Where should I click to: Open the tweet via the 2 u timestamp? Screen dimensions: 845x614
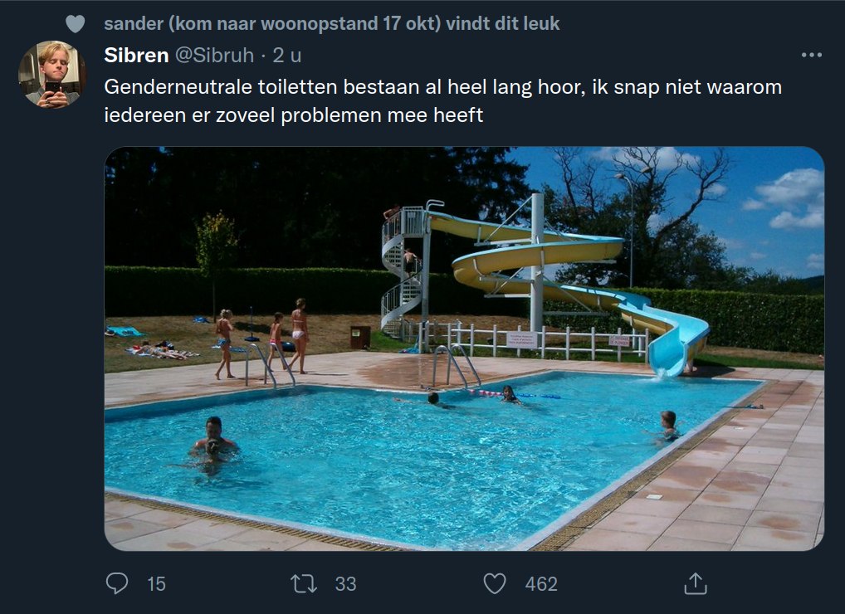point(286,55)
